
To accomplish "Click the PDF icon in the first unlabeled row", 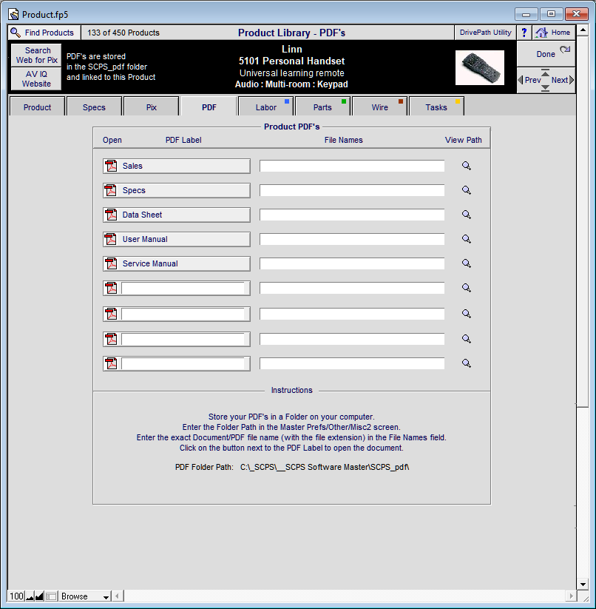I will pos(112,288).
